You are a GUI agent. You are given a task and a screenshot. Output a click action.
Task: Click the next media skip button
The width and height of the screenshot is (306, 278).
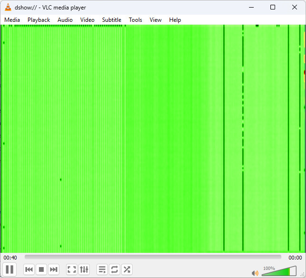coord(54,269)
